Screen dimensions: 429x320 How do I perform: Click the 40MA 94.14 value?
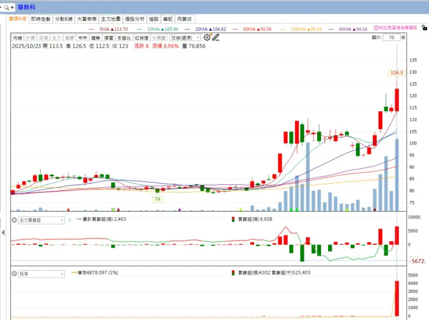click(x=360, y=29)
